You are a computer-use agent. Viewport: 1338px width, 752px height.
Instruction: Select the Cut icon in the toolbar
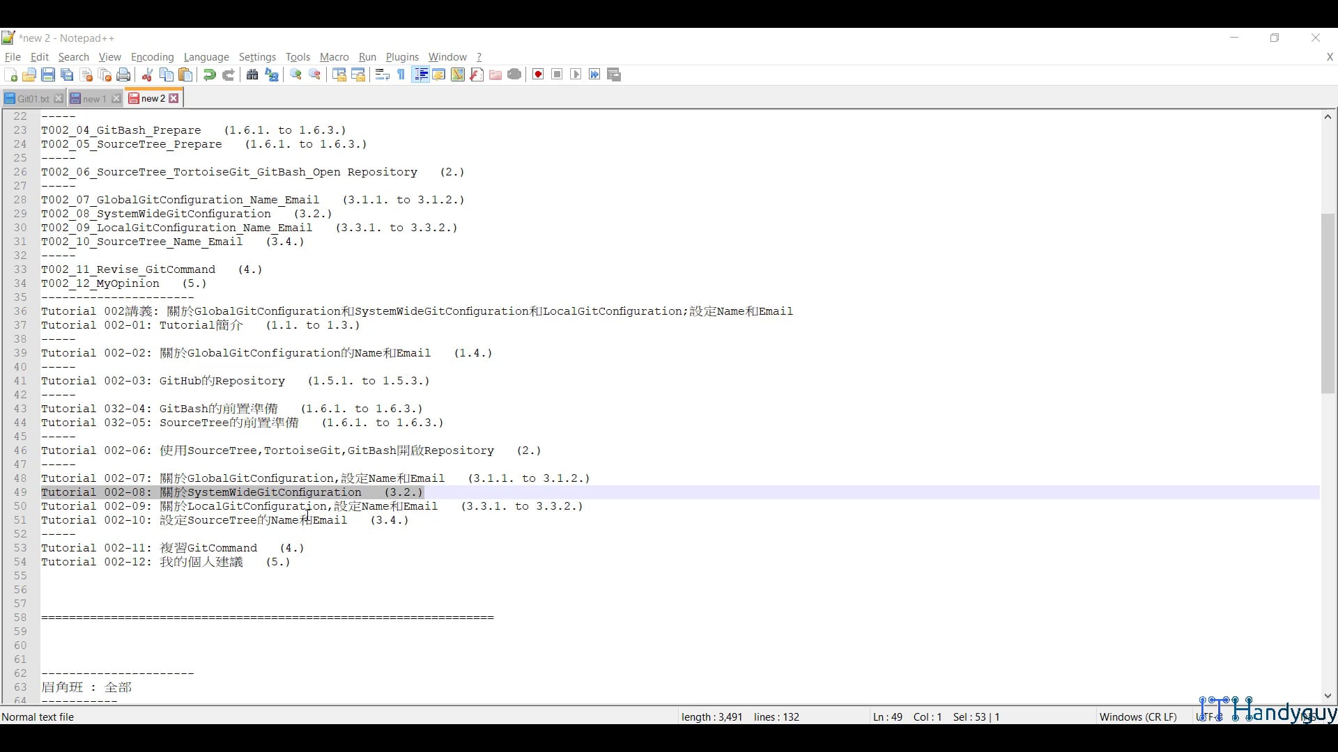146,75
